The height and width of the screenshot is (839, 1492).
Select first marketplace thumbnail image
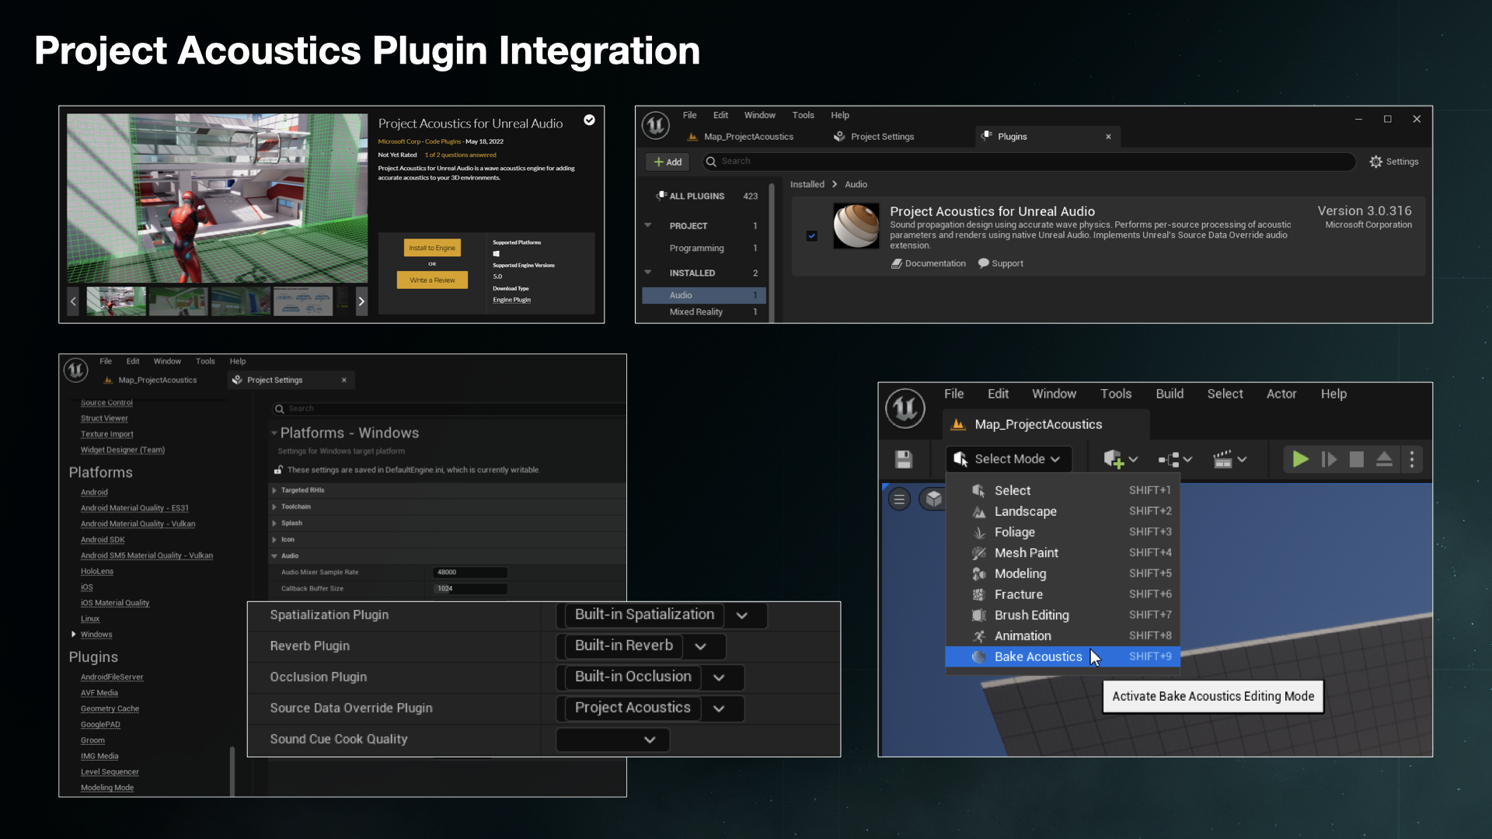point(116,301)
